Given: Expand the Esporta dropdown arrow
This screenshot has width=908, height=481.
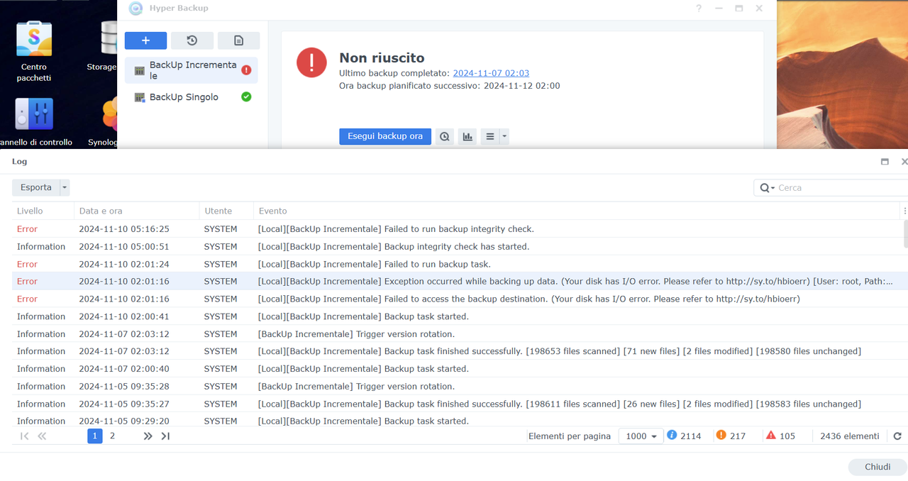Looking at the screenshot, I should click(x=65, y=187).
